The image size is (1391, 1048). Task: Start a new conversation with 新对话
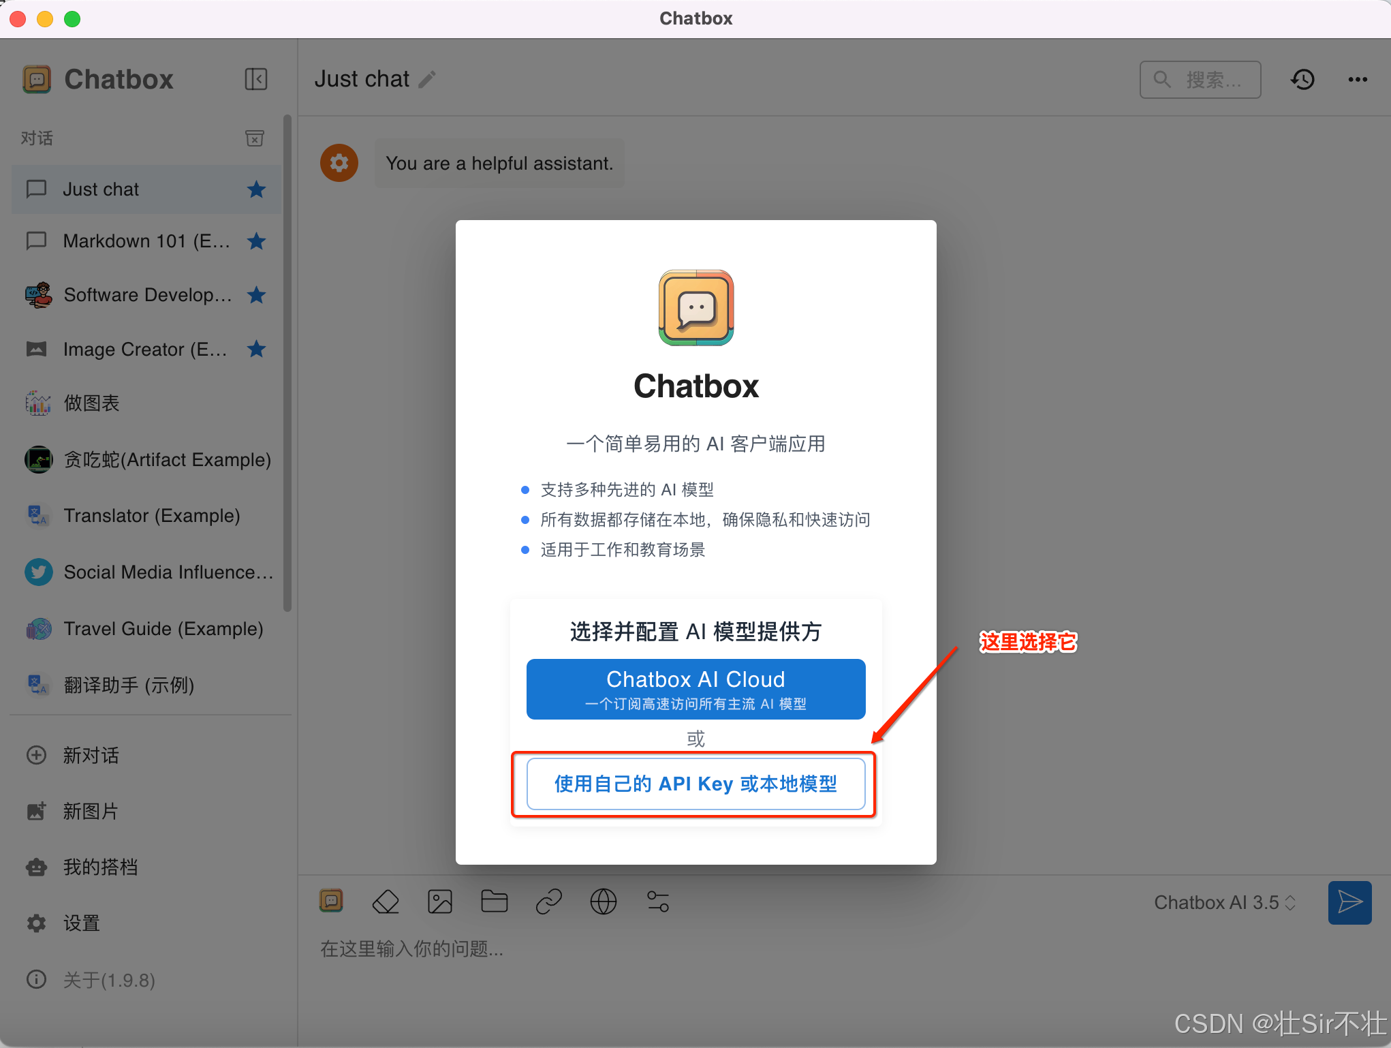146,755
